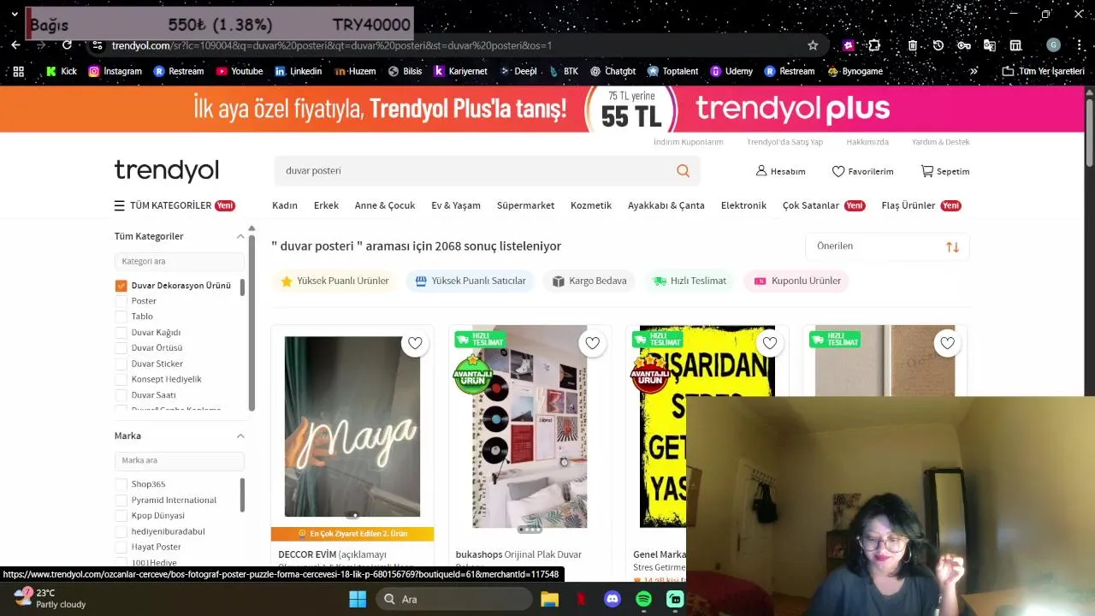Favorite the Genel Markalar stres poster product
The width and height of the screenshot is (1095, 616).
pos(770,343)
